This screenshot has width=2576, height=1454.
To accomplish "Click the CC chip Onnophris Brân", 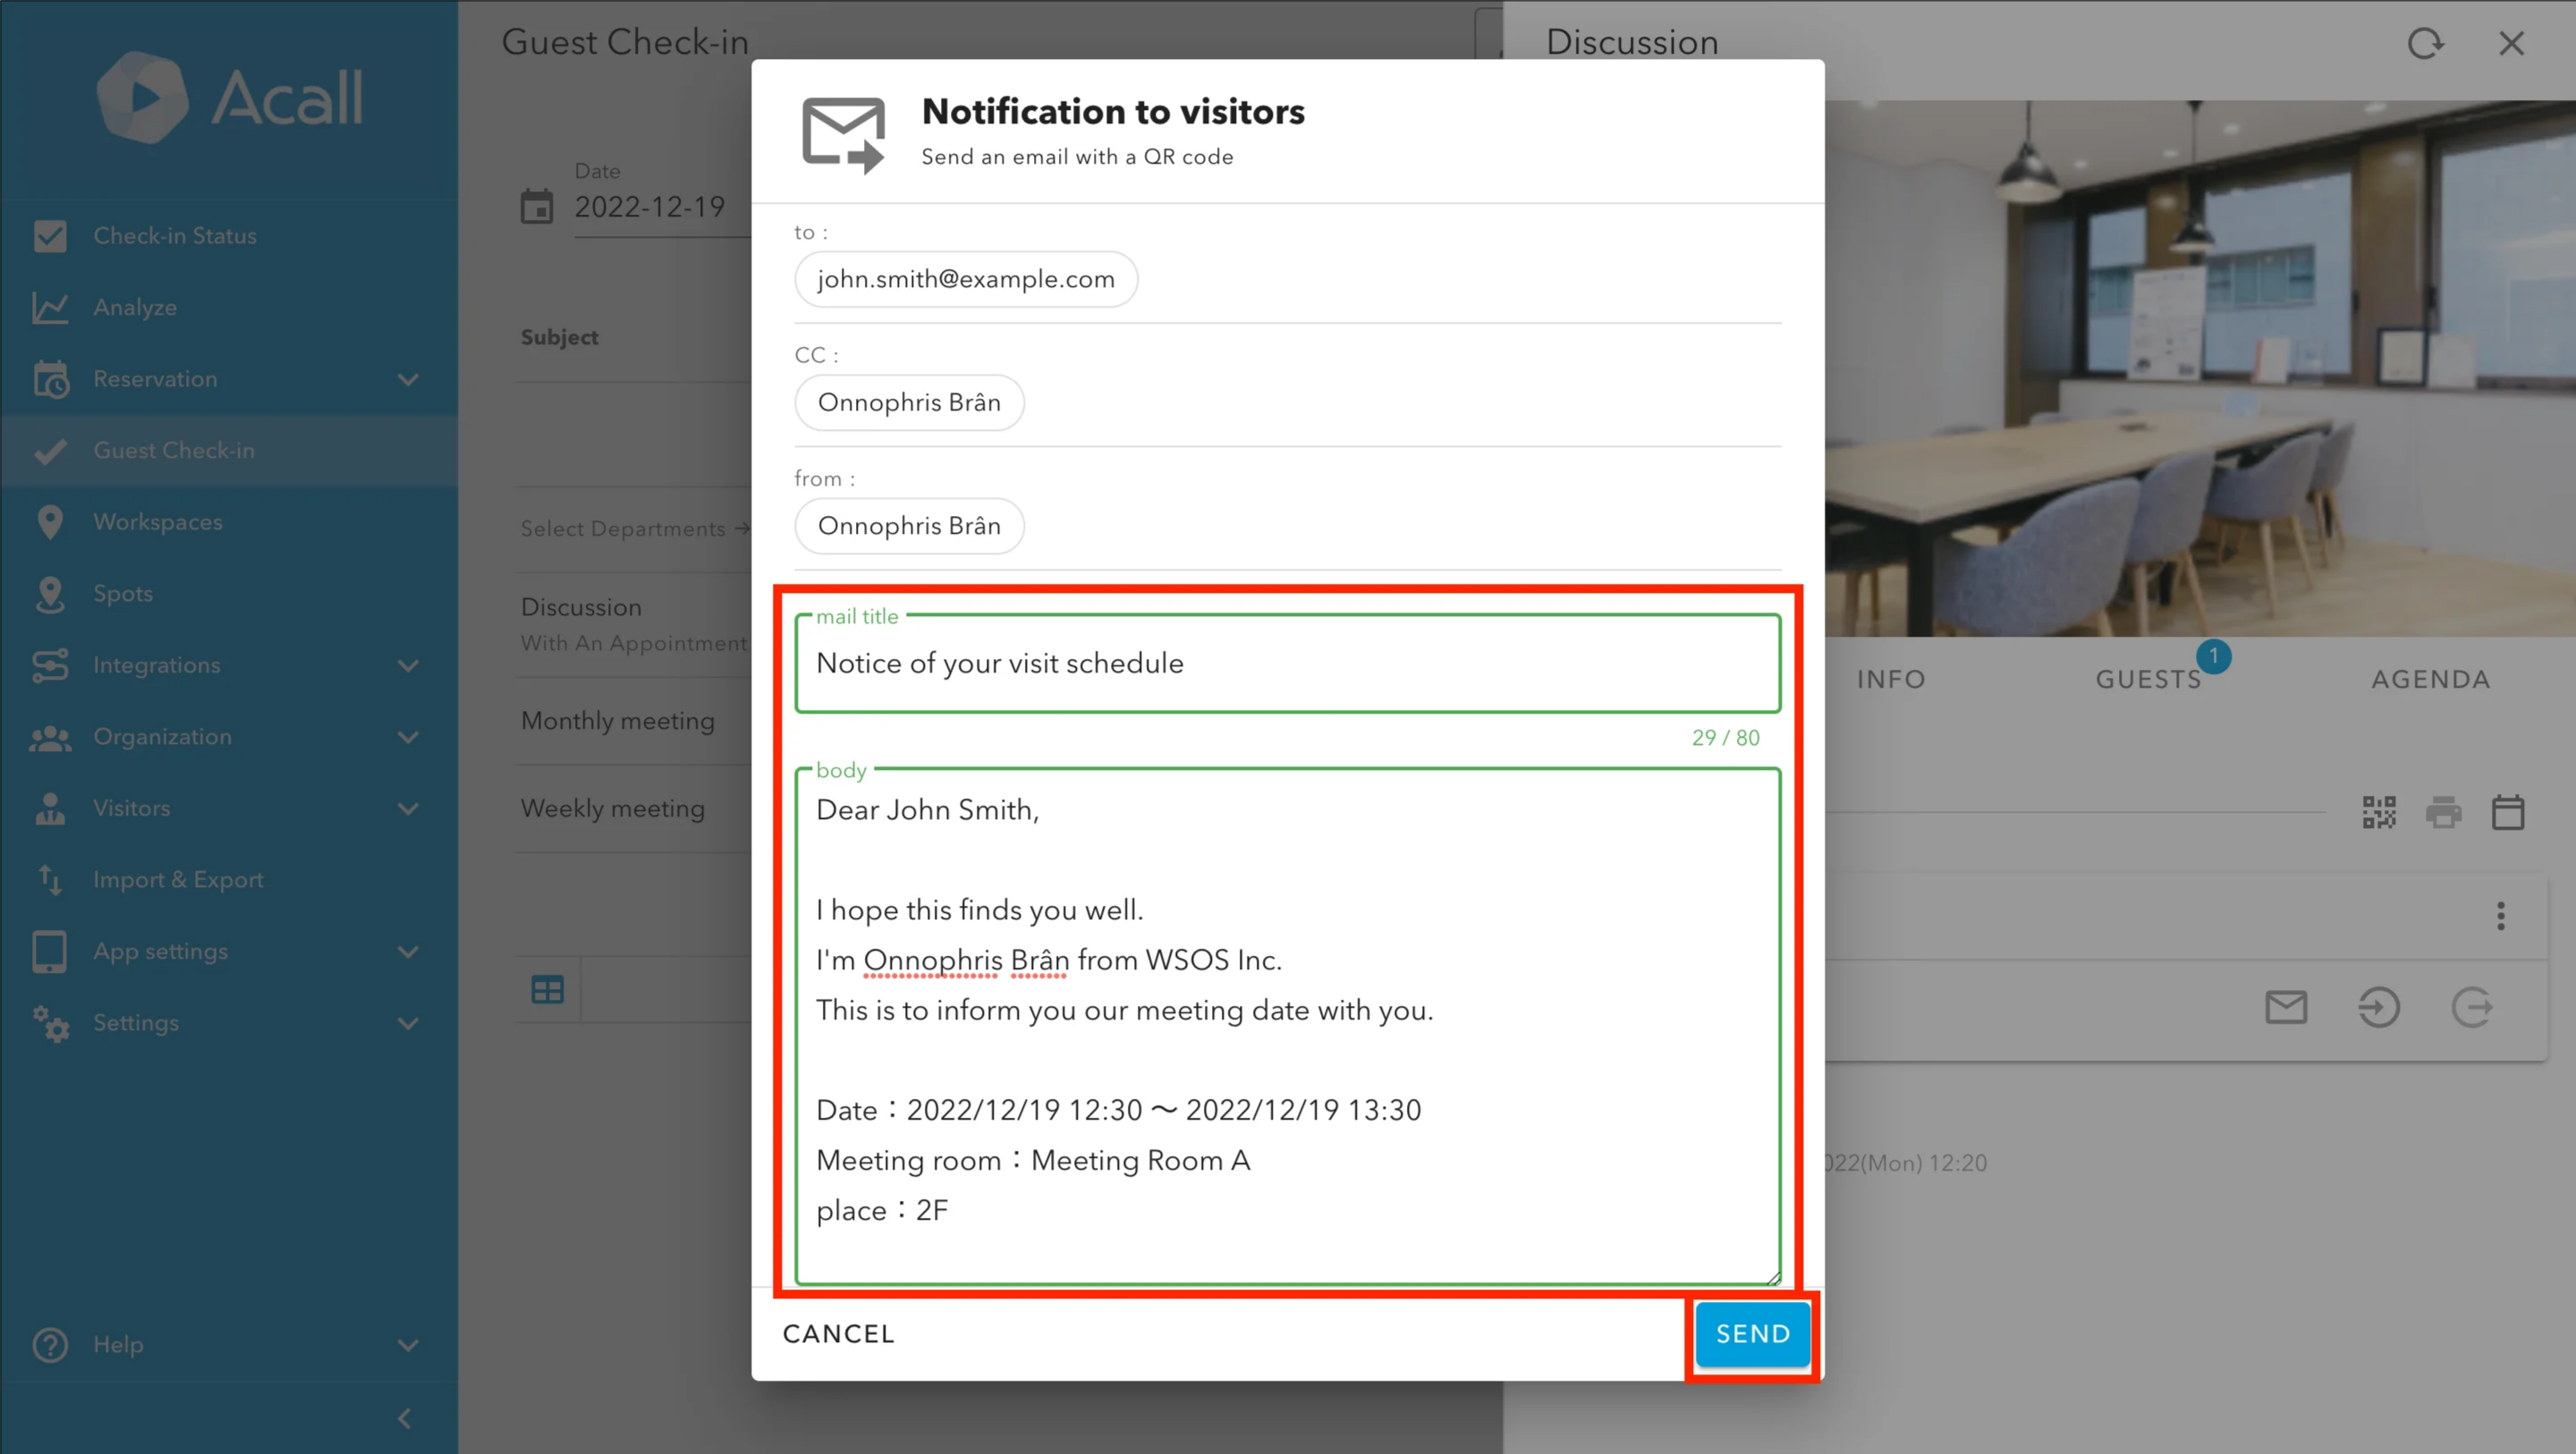I will click(x=909, y=402).
